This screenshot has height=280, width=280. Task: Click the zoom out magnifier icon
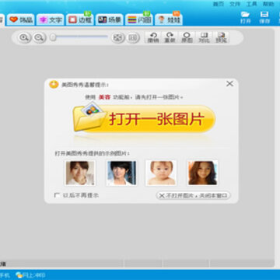click(40, 38)
